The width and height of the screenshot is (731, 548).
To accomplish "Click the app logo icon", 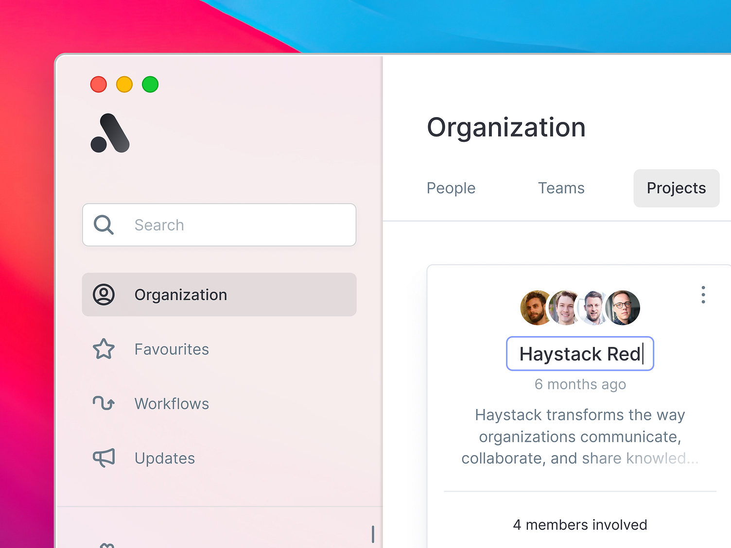I will pyautogui.click(x=110, y=132).
